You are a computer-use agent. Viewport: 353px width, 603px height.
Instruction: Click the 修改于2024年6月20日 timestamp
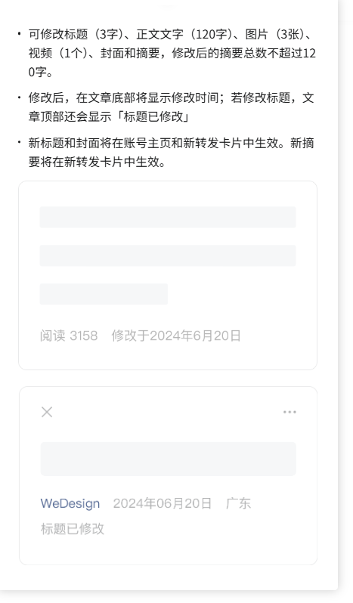point(176,336)
